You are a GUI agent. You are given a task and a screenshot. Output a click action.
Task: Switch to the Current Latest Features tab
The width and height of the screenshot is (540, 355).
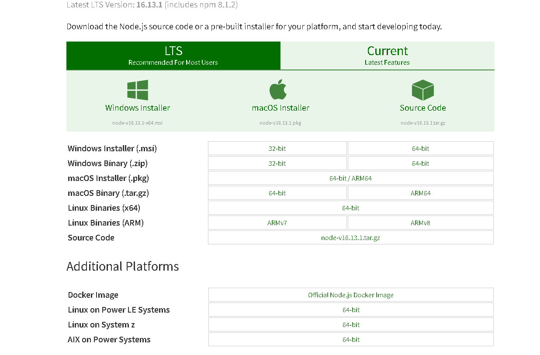[388, 56]
